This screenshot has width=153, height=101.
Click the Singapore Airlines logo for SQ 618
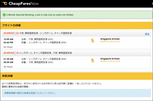coord(93,60)
